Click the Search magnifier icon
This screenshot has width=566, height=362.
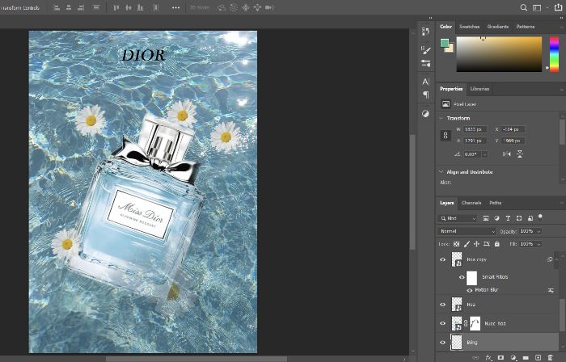[x=523, y=7]
